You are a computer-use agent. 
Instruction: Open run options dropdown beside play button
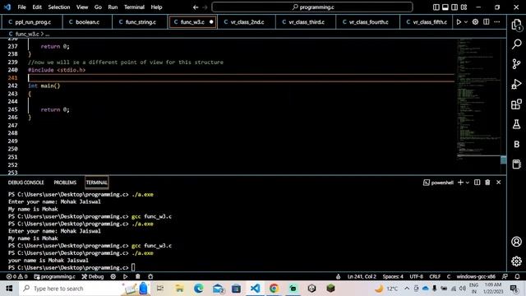[466, 22]
